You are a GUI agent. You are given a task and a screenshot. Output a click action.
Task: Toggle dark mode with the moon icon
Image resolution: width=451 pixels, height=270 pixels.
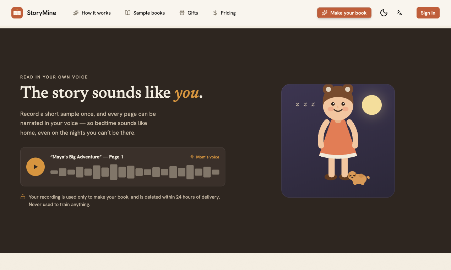[384, 13]
